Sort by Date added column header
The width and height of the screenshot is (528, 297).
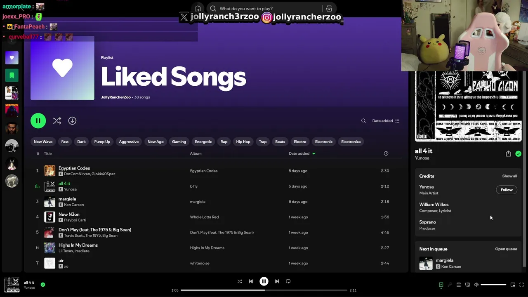[302, 153]
